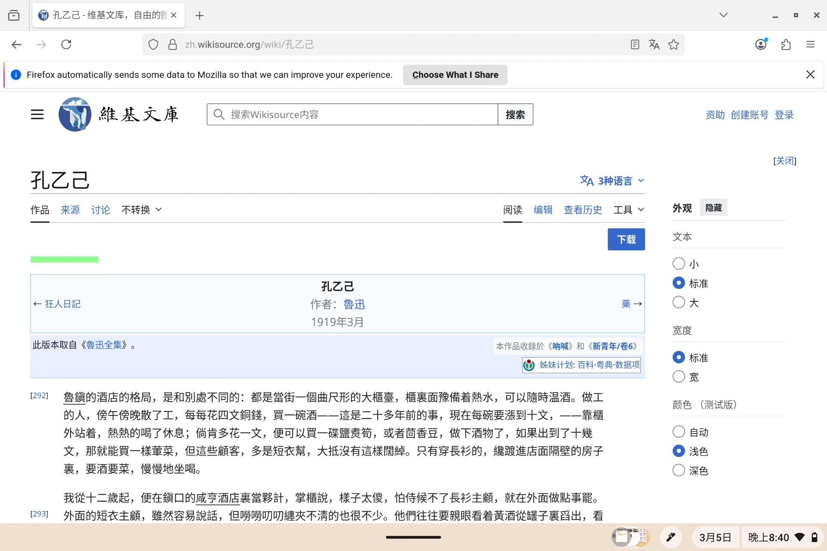
Task: Select the 宽 width radio button
Action: tap(679, 377)
